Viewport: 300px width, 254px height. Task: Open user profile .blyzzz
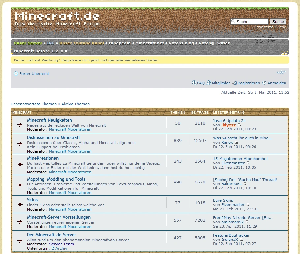(x=229, y=125)
